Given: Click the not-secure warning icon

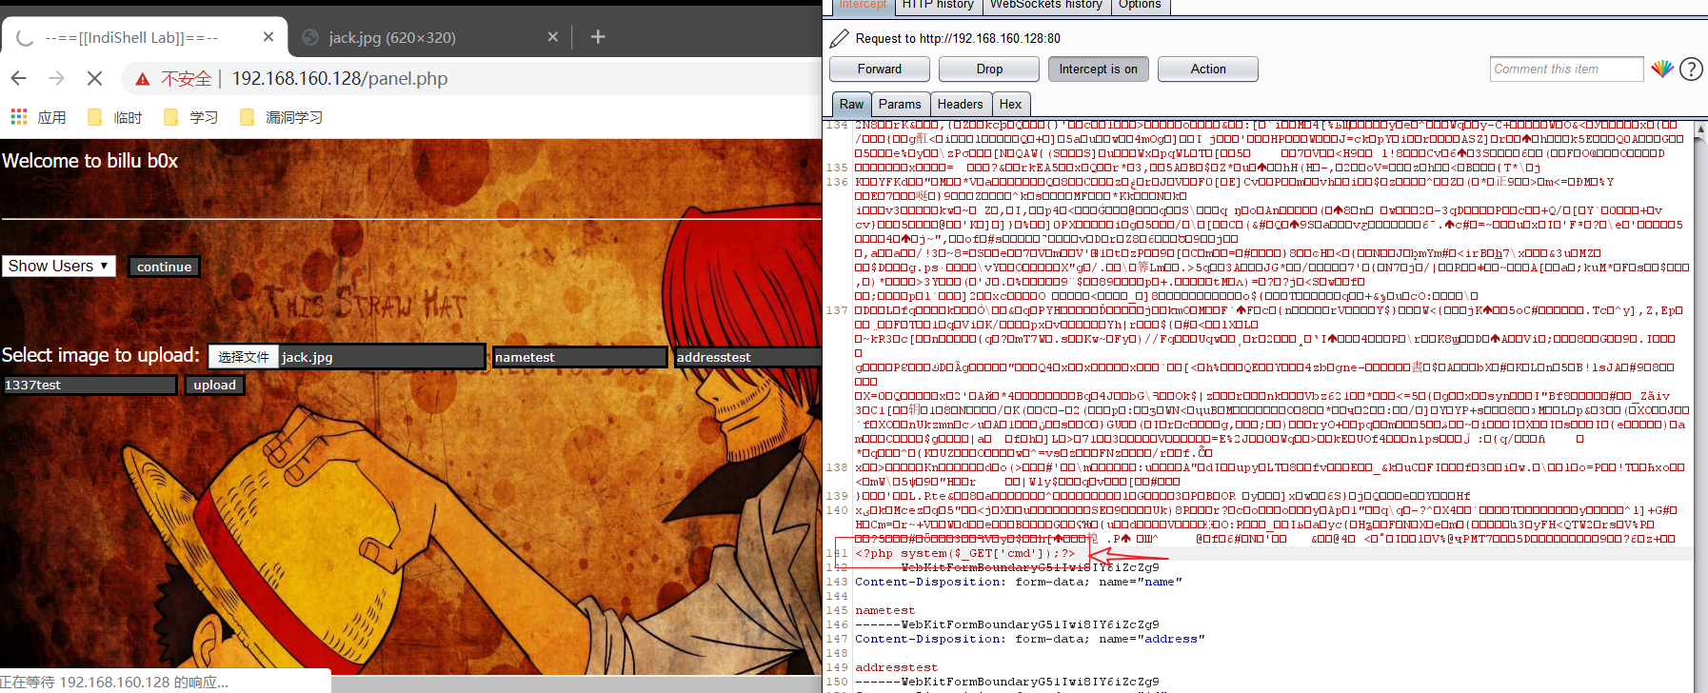Looking at the screenshot, I should click(143, 79).
